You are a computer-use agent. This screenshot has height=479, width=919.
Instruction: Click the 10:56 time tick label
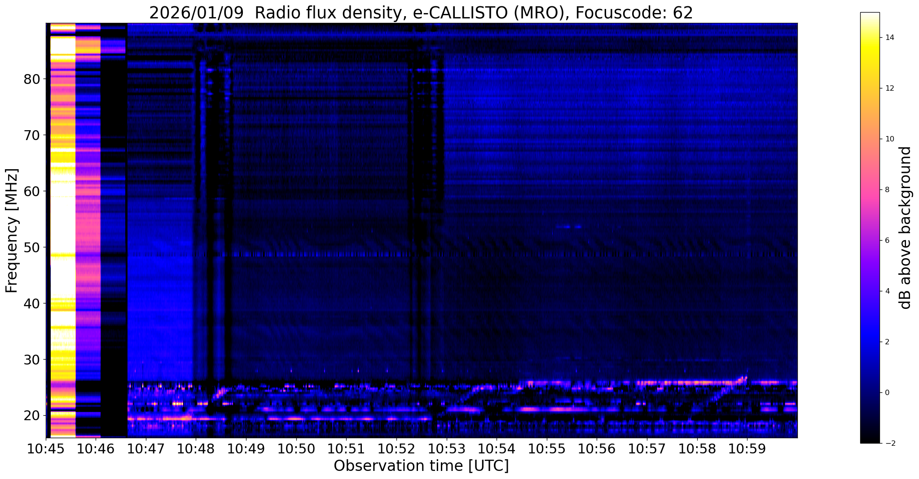click(597, 449)
